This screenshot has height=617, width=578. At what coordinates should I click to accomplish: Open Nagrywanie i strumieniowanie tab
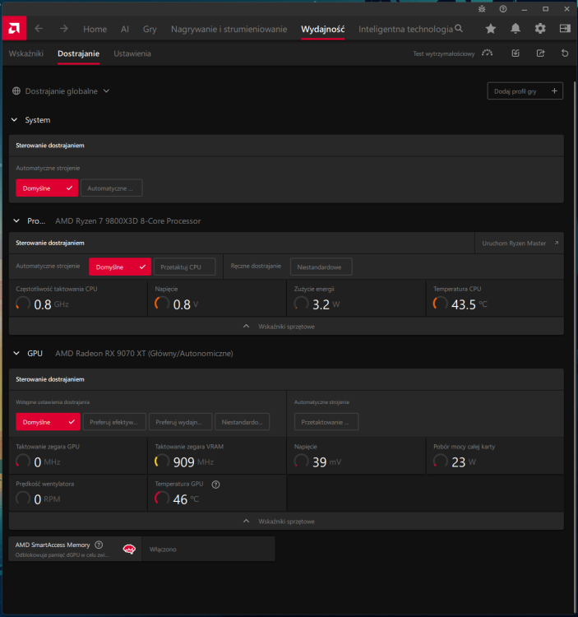pyautogui.click(x=229, y=29)
